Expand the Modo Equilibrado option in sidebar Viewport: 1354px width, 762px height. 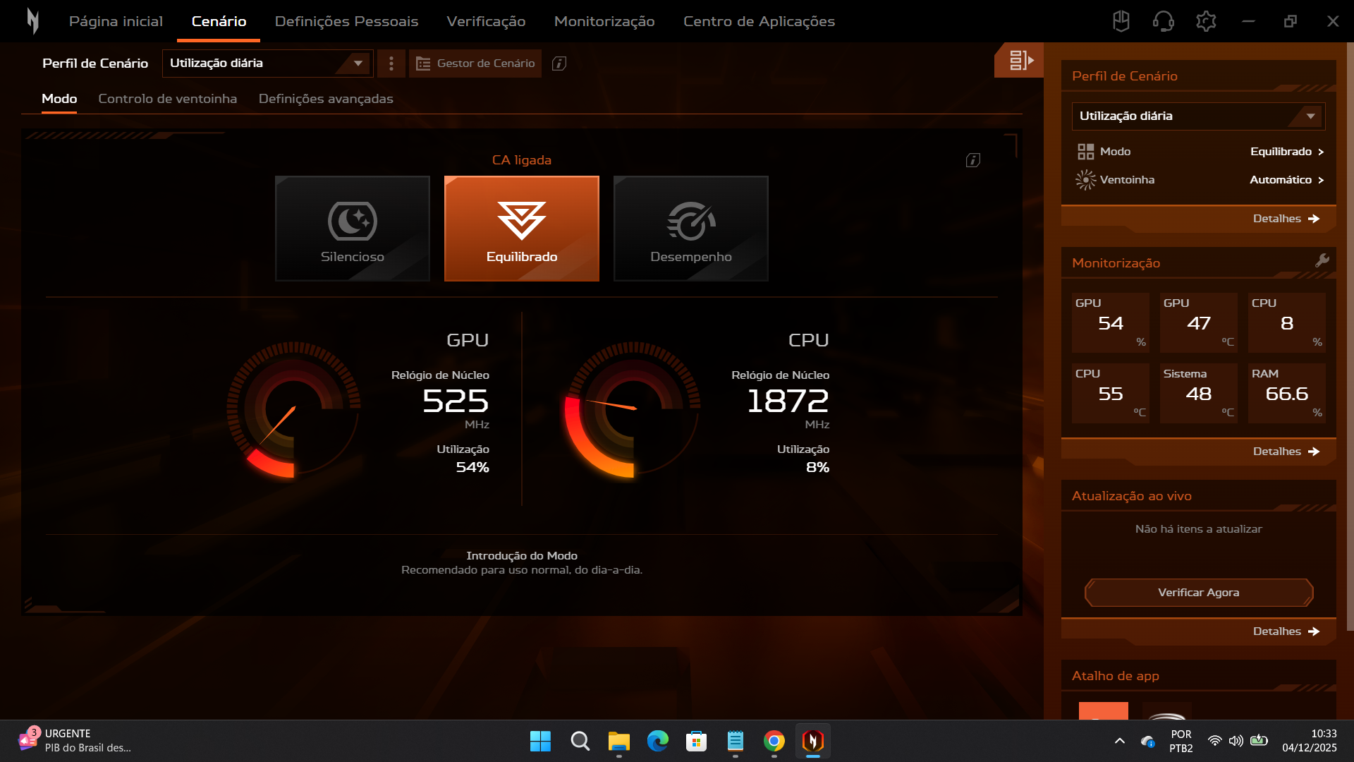(x=1286, y=152)
